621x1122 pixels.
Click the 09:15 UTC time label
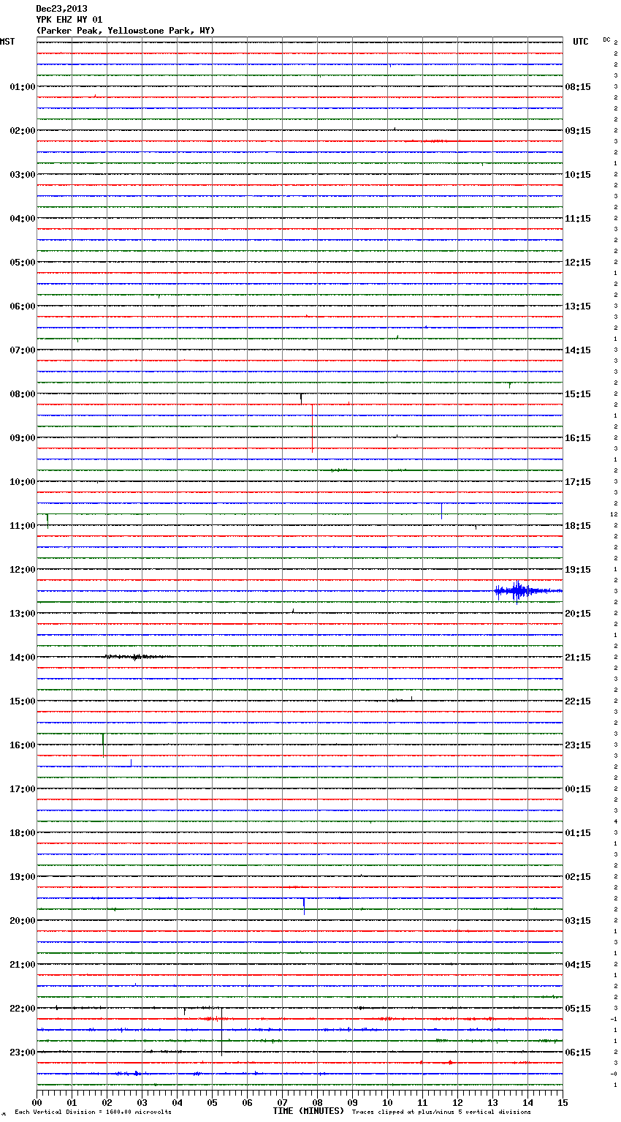pos(578,131)
